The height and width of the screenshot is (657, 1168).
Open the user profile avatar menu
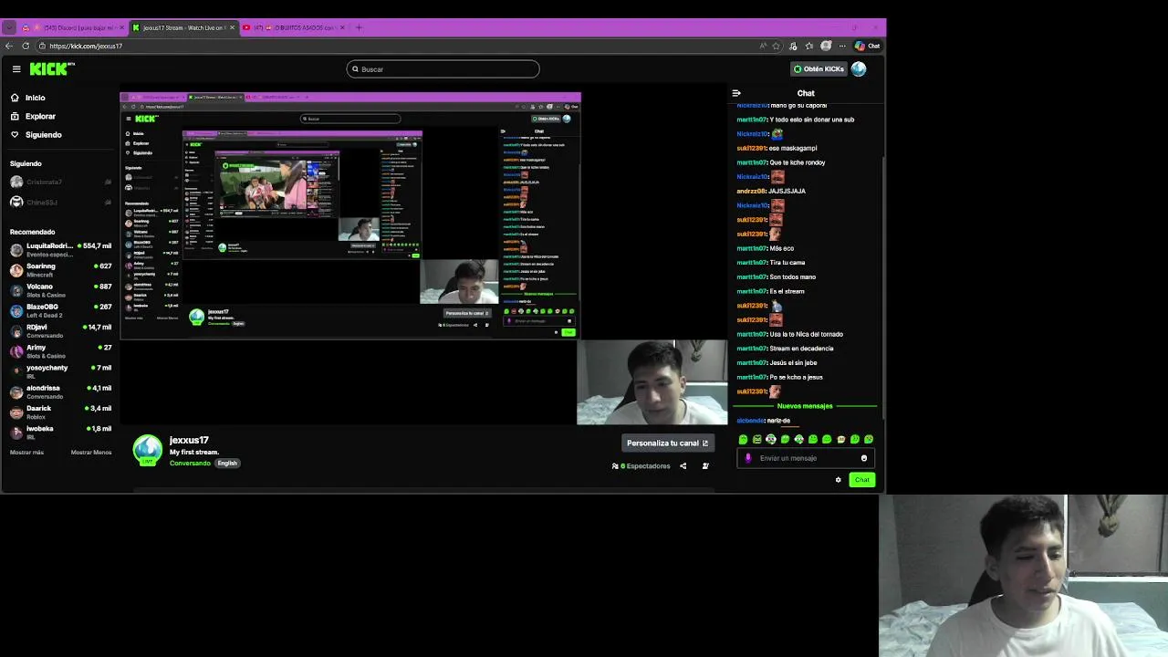(x=859, y=68)
